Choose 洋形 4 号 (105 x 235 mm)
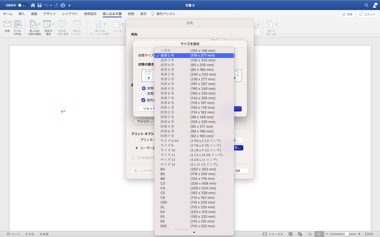This screenshot has height=237, width=380. (x=194, y=122)
